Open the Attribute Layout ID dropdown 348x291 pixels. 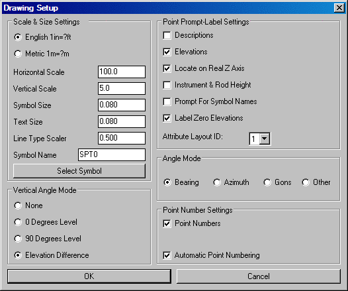[x=265, y=139]
